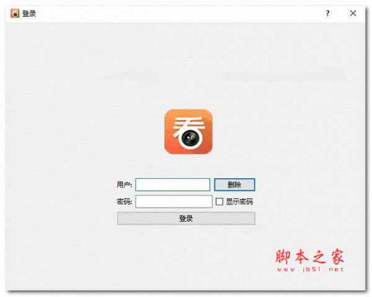
Task: Enable the 显示密码 checkbox
Action: pos(219,202)
